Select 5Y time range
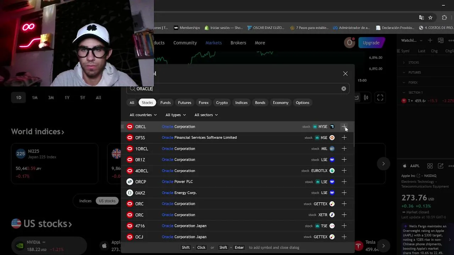Image resolution: width=454 pixels, height=255 pixels. pyautogui.click(x=83, y=98)
